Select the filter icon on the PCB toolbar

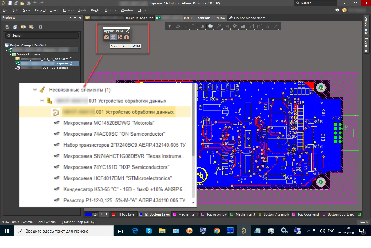(x=169, y=26)
